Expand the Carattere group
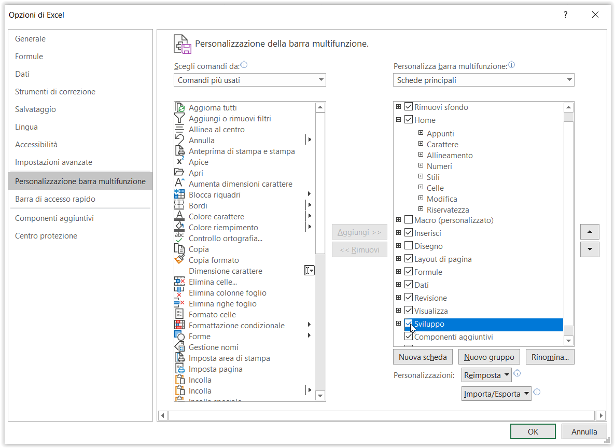 click(x=421, y=144)
